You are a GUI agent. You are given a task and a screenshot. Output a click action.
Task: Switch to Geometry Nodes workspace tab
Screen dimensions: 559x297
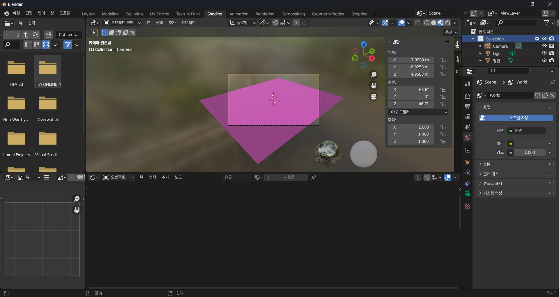pyautogui.click(x=328, y=14)
